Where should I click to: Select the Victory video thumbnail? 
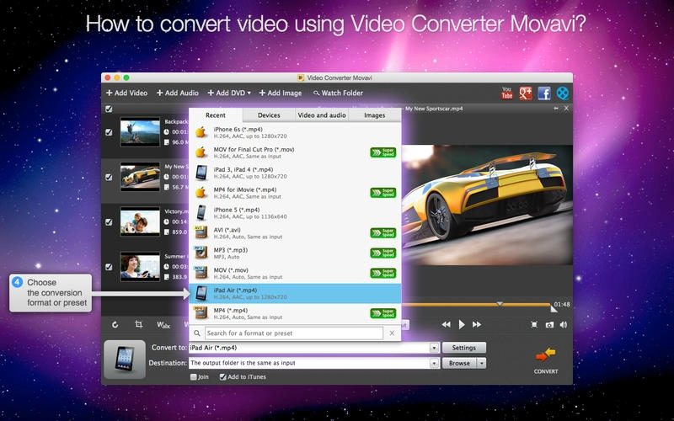pyautogui.click(x=140, y=222)
